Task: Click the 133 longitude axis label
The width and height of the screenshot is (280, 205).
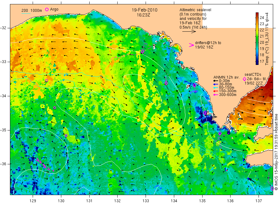Action: click(x=146, y=201)
